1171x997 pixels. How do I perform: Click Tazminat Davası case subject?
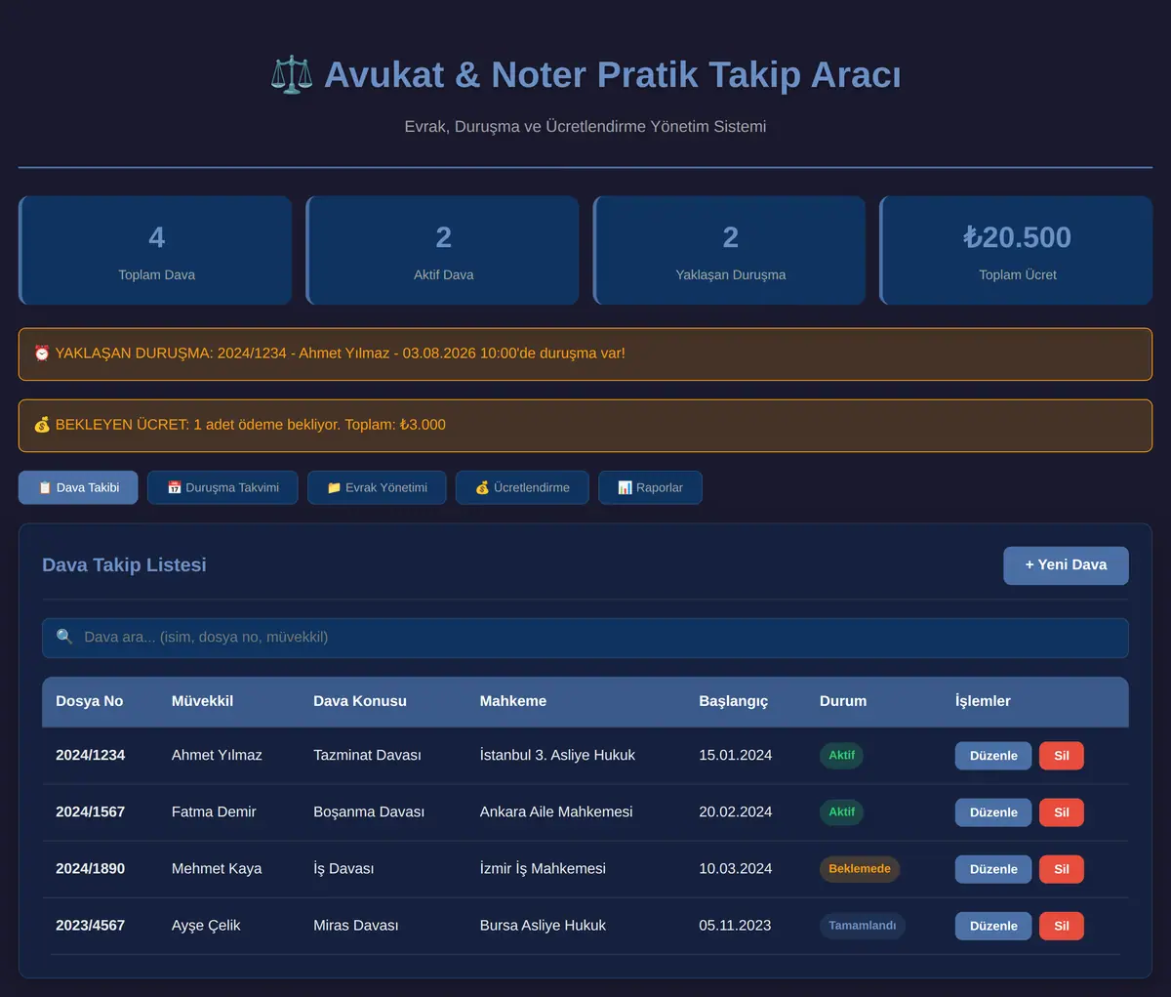pyautogui.click(x=367, y=755)
